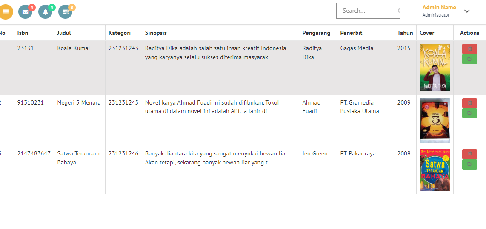Click the Tahun column header

(x=405, y=33)
